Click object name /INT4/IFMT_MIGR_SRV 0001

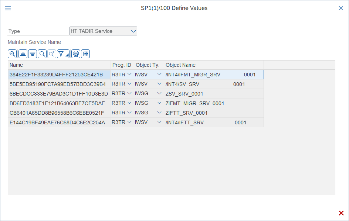214,75
